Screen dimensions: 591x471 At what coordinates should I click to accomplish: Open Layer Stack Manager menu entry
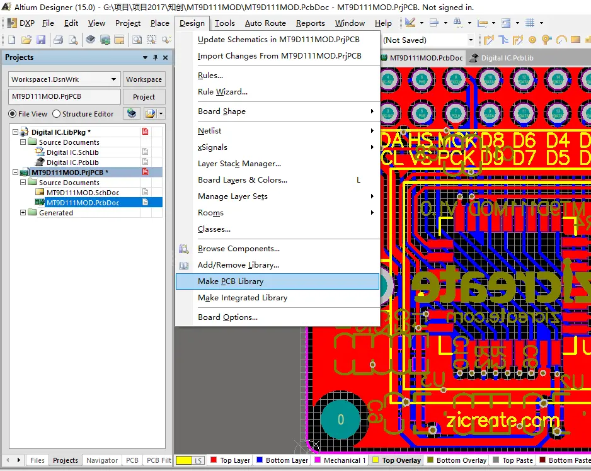point(239,164)
